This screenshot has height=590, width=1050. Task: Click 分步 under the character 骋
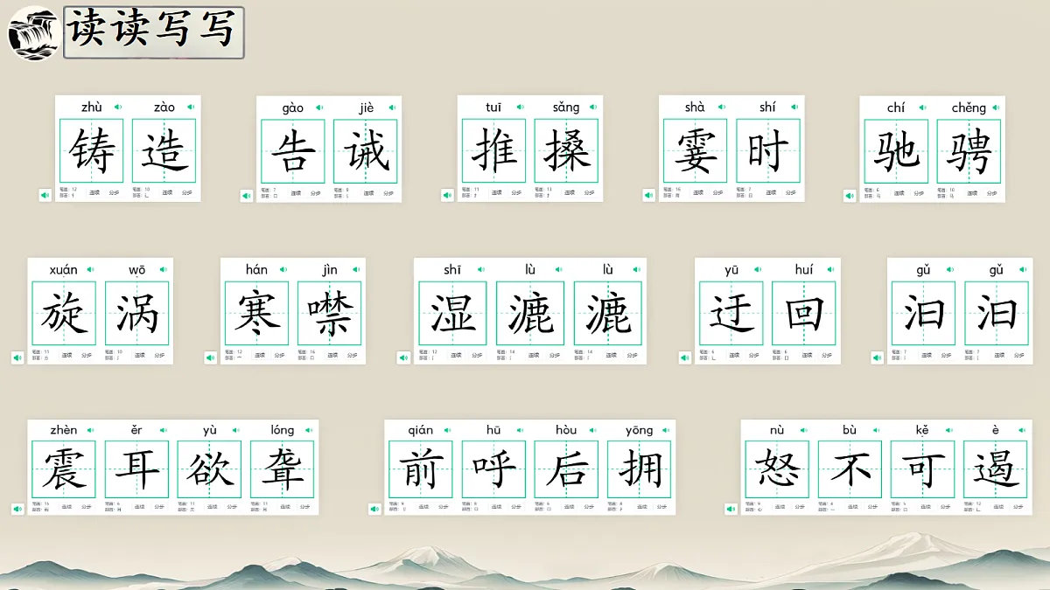(x=992, y=192)
